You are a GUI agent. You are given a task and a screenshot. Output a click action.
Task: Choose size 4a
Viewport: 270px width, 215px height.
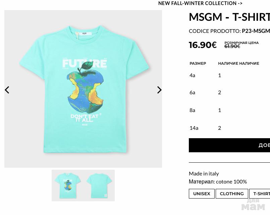[192, 75]
